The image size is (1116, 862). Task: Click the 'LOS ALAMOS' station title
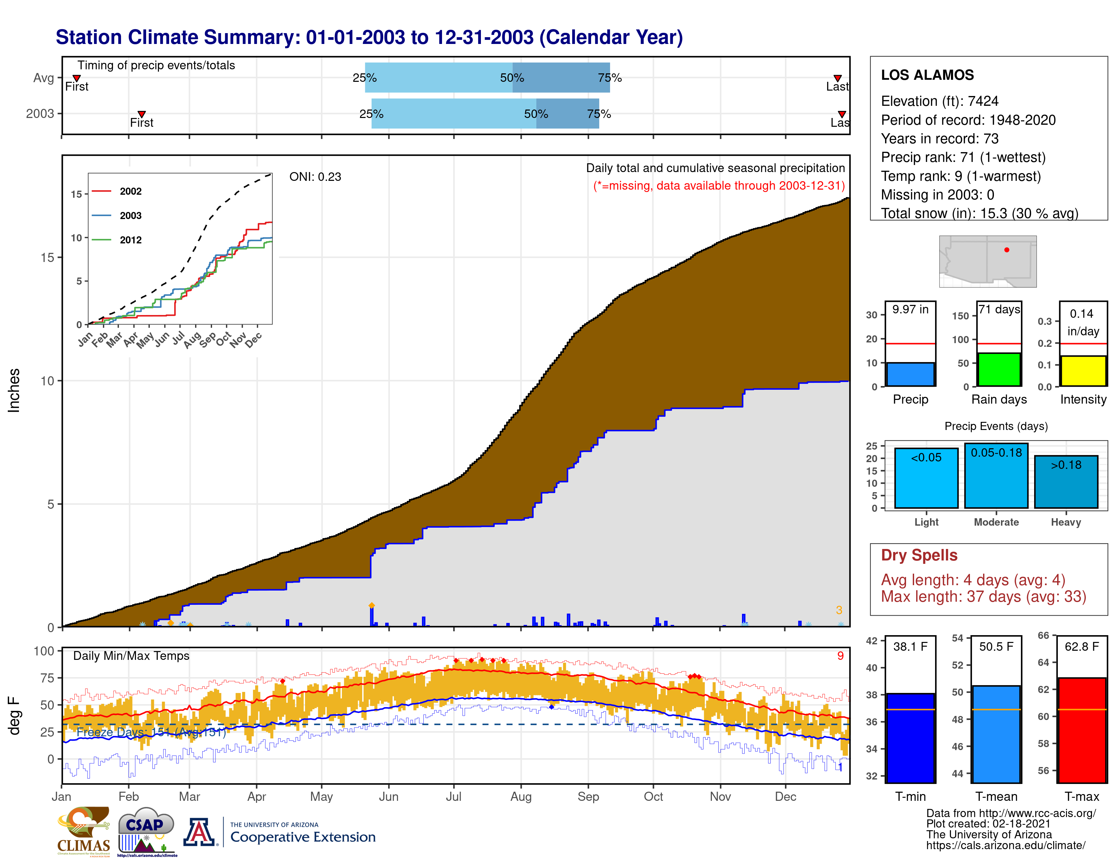[927, 75]
